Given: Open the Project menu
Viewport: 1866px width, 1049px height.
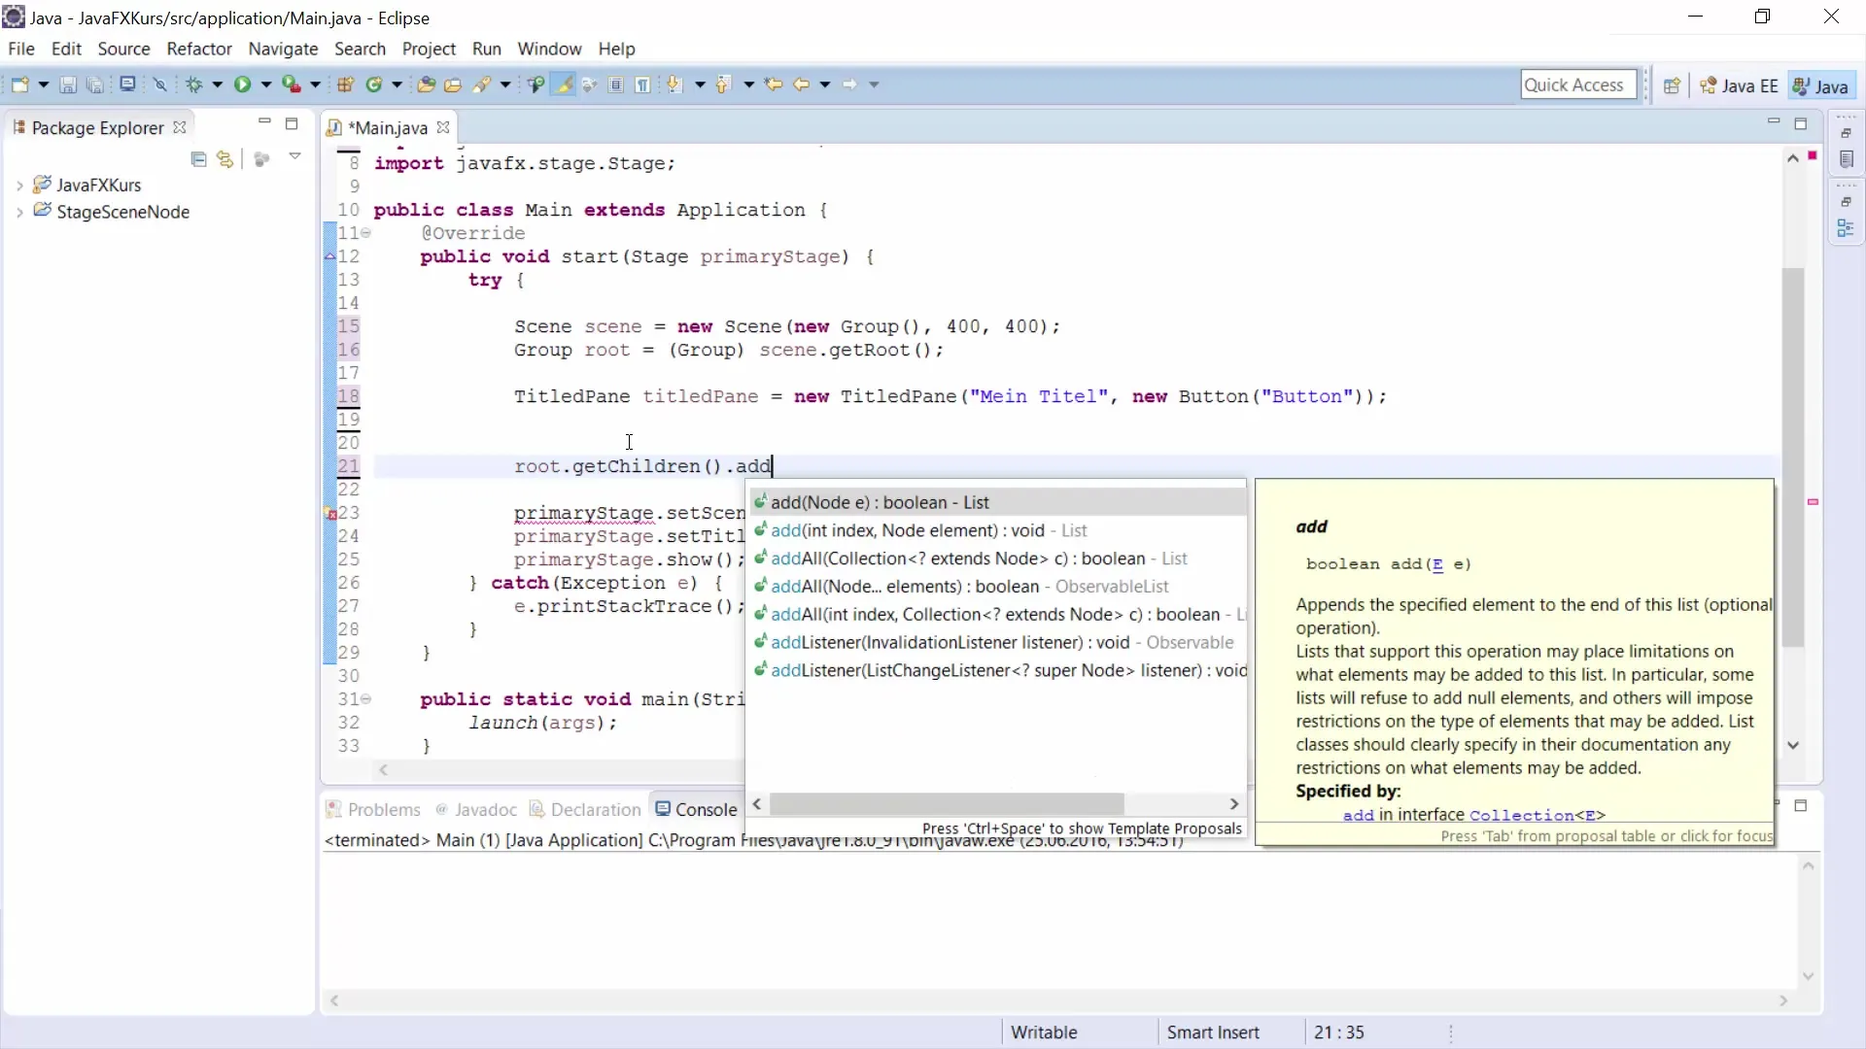Looking at the screenshot, I should 429,49.
